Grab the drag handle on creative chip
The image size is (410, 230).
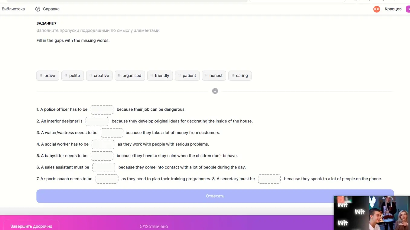point(90,76)
